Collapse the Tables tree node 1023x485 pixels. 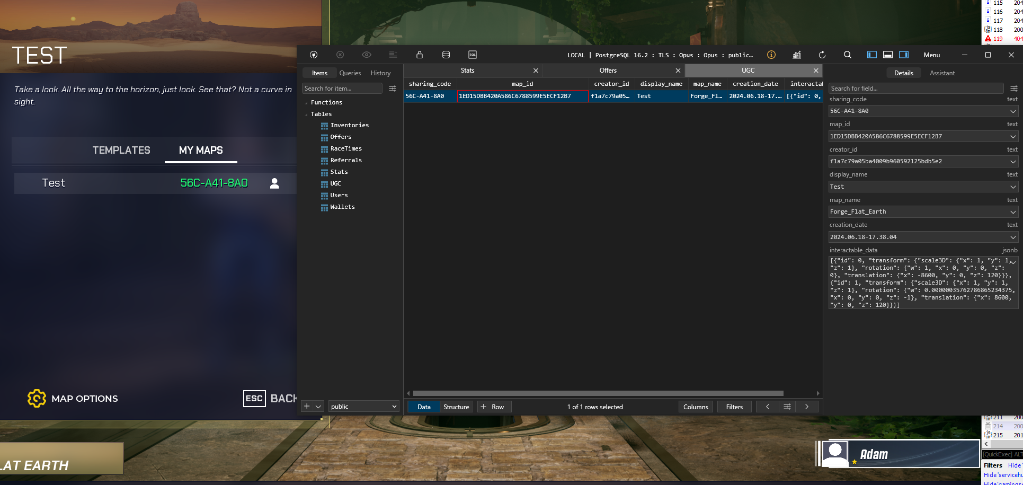pos(306,114)
